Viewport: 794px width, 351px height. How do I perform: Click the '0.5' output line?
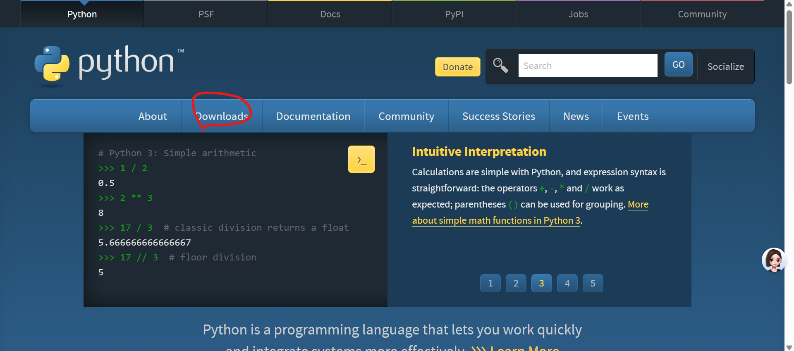(106, 183)
